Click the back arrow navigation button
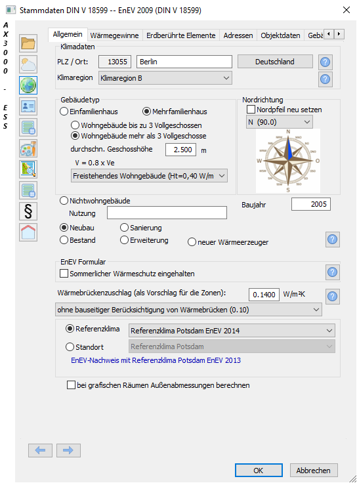 [x=40, y=450]
